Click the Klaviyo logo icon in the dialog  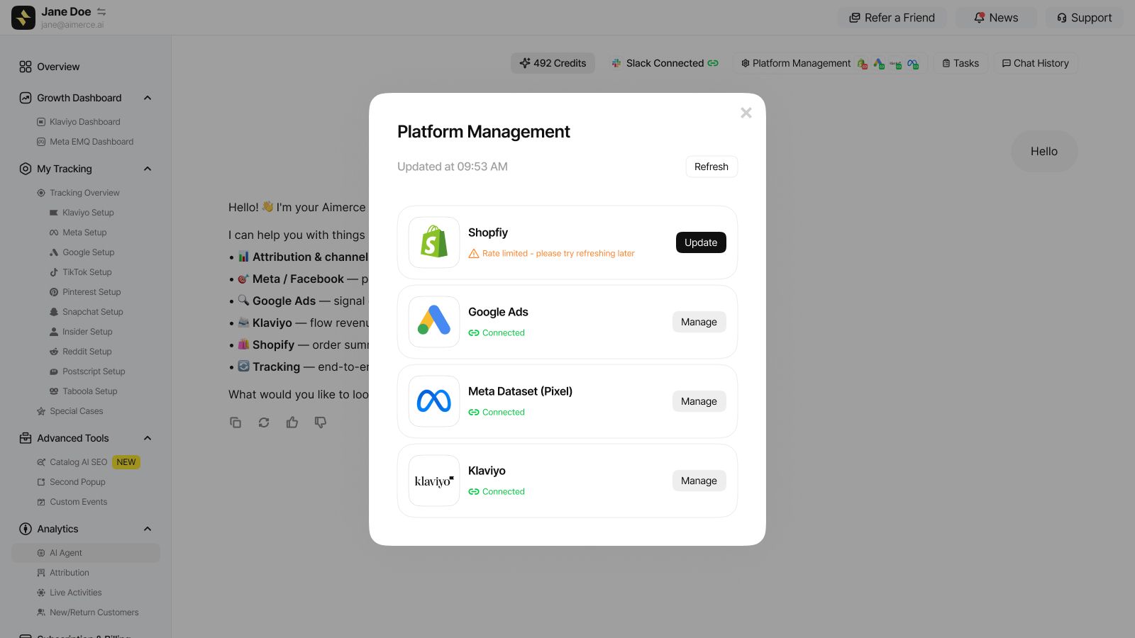point(434,481)
